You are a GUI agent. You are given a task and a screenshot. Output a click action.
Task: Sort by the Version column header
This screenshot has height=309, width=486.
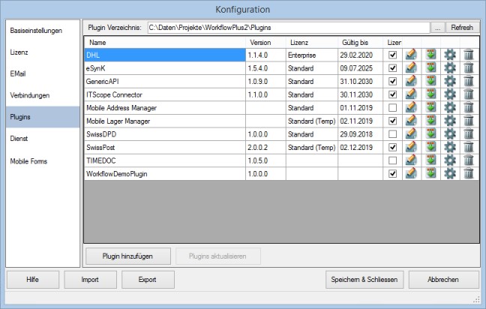[265, 43]
